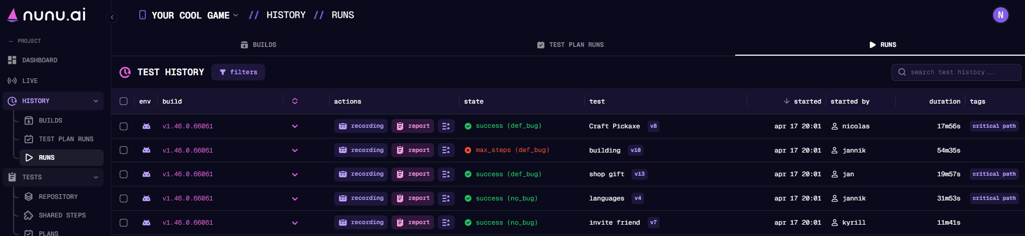
Task: Select the Craft Pickaxe run checkbox
Action: click(124, 126)
